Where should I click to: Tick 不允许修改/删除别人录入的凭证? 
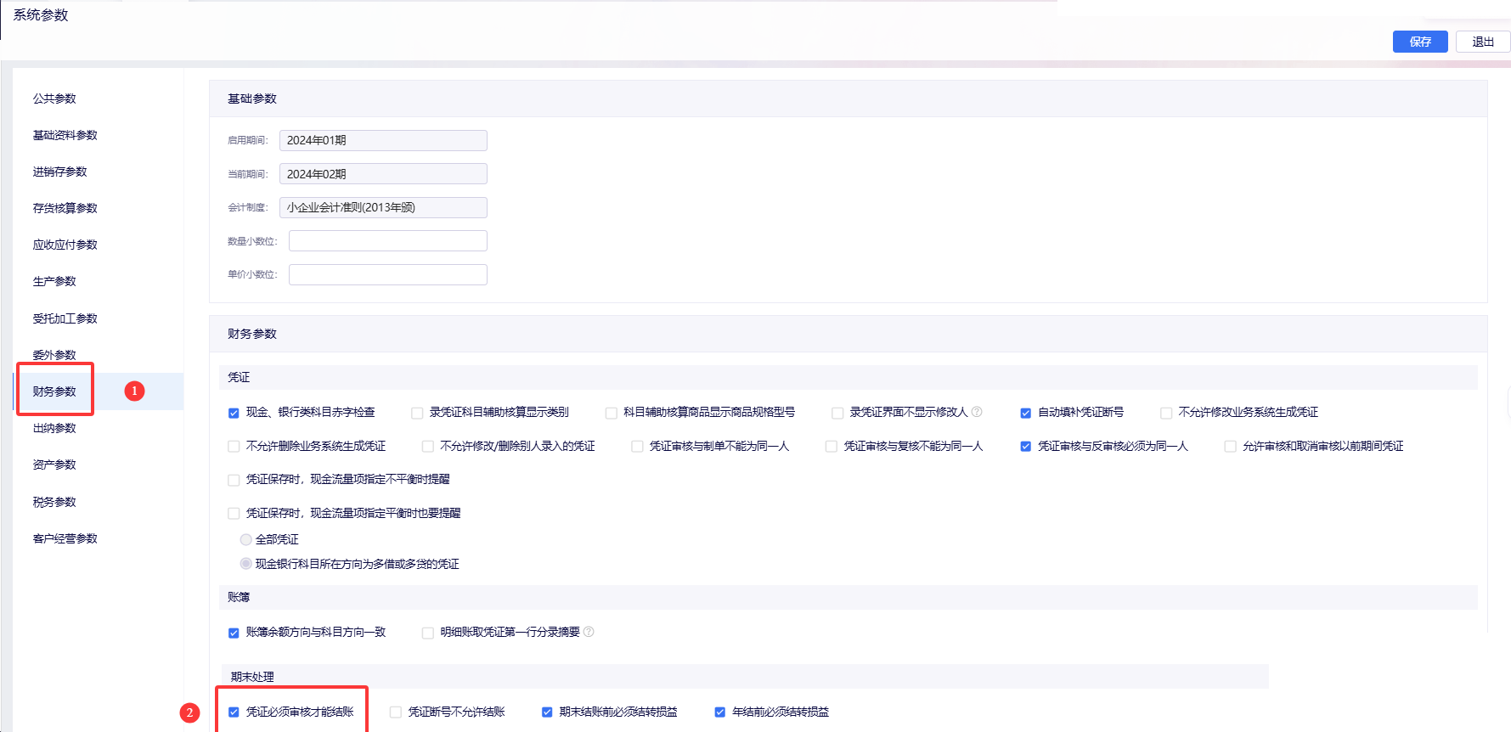428,447
